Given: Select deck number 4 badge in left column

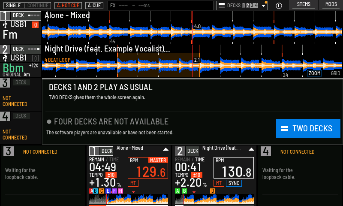Looking at the screenshot, I should [5, 116].
